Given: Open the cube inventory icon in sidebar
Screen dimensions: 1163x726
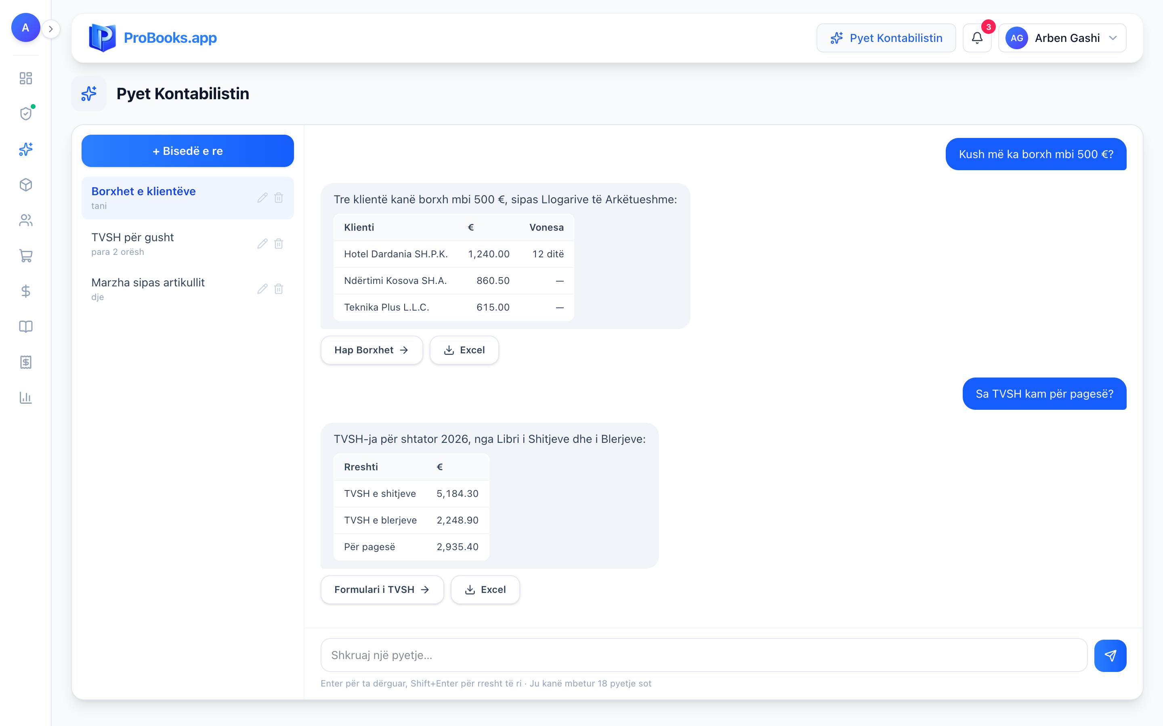Looking at the screenshot, I should pos(25,185).
